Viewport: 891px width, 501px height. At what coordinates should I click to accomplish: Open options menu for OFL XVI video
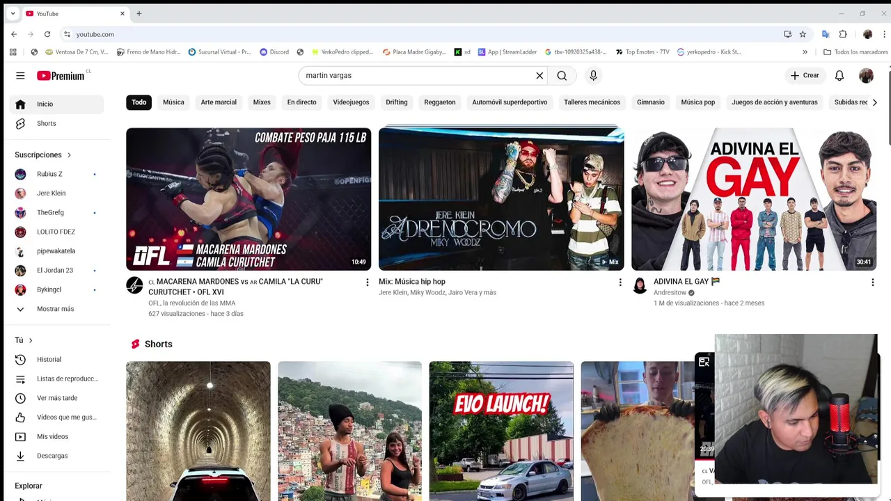[x=368, y=283]
